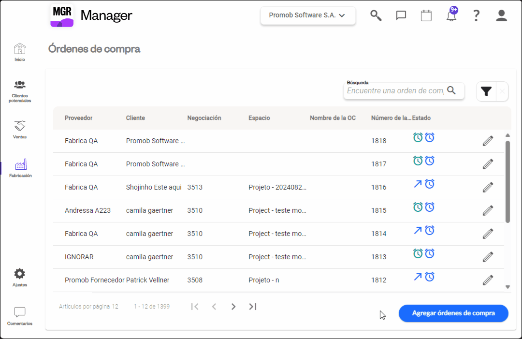522x339 pixels.
Task: Click the green clock status icon for order 1817
Action: coord(418,161)
